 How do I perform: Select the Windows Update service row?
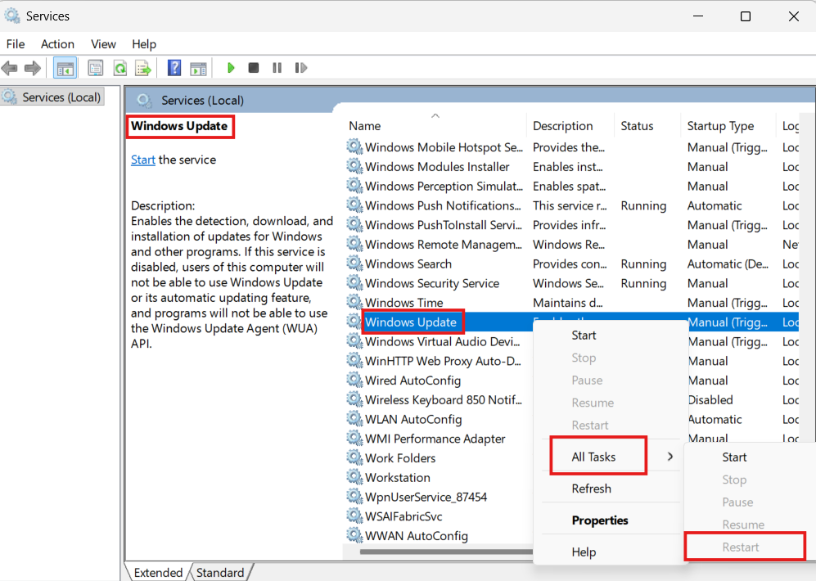(571, 322)
